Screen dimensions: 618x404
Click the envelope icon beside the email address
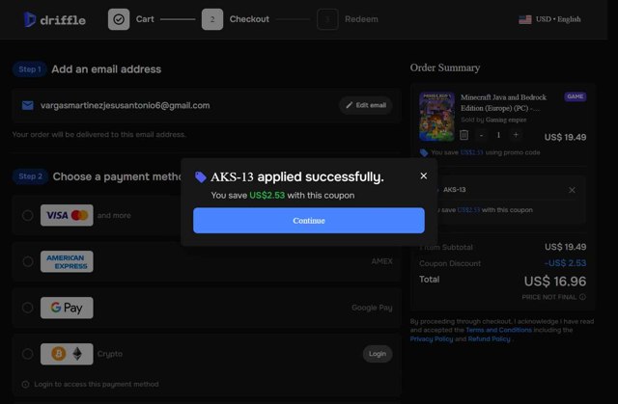point(28,105)
